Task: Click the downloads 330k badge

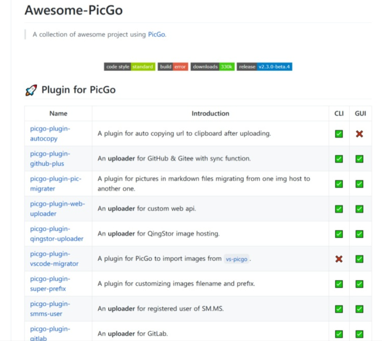Action: tap(212, 67)
